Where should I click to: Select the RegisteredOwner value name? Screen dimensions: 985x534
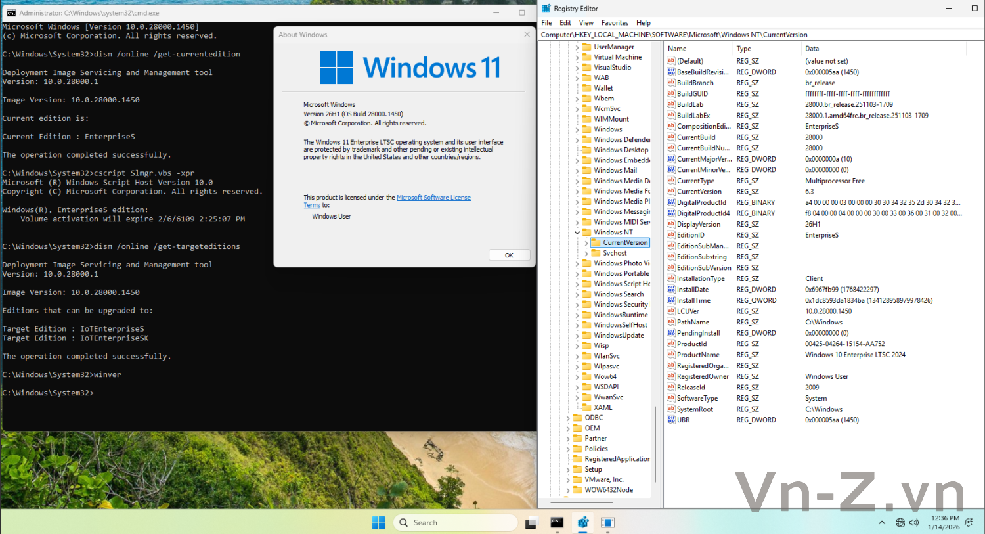(703, 377)
